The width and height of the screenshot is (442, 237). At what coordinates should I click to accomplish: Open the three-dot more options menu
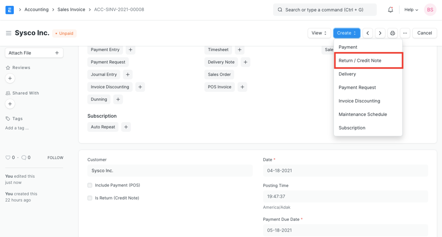point(405,33)
